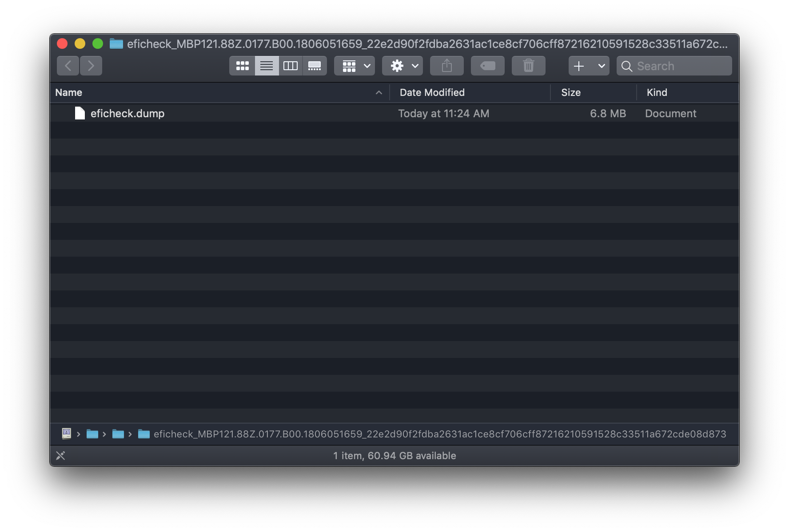Sort by the Size column
Image resolution: width=789 pixels, height=532 pixels.
(x=594, y=92)
